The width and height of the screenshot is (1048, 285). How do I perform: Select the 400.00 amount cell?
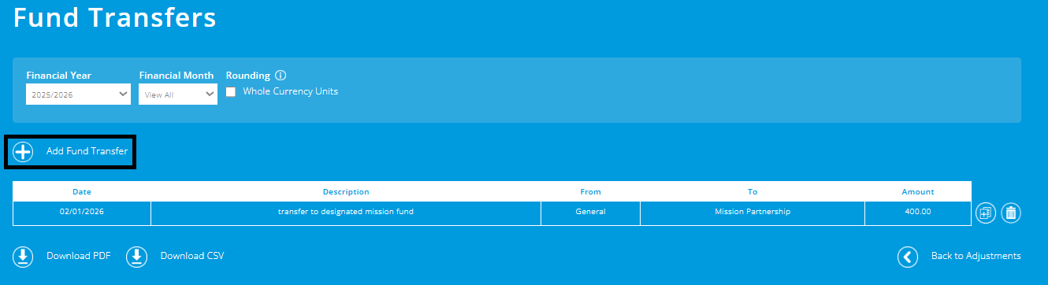point(918,213)
